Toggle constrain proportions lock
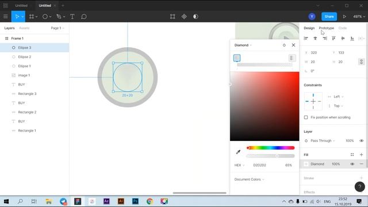 (x=362, y=62)
